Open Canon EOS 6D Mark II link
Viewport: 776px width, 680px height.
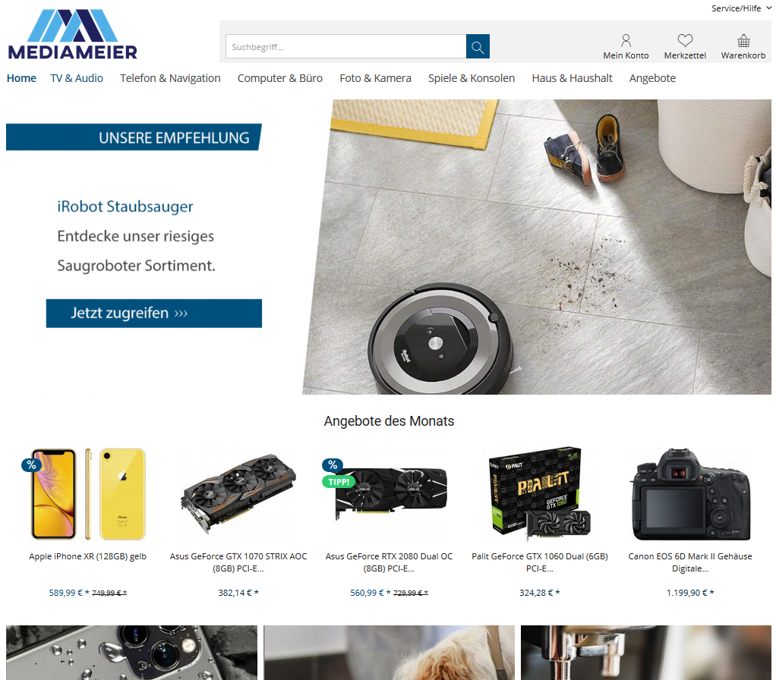(x=690, y=562)
